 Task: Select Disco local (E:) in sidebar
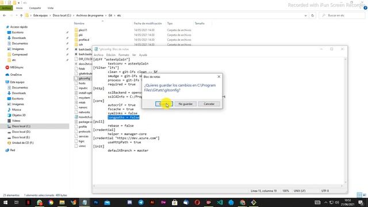[21, 137]
